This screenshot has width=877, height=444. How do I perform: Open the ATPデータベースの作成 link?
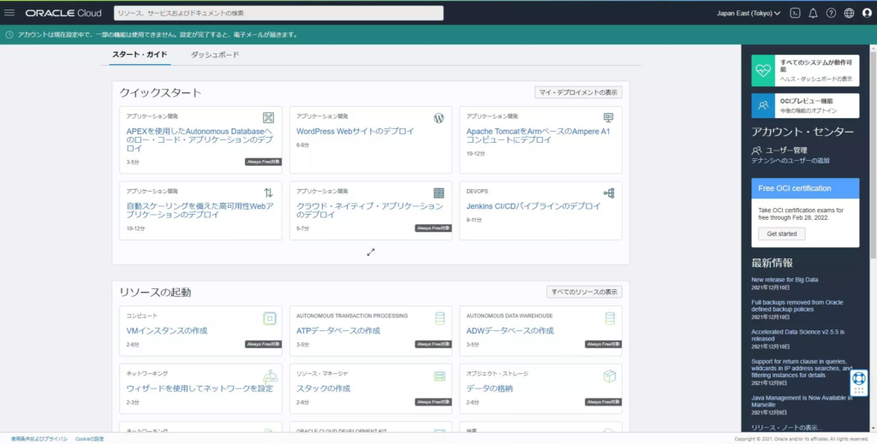coord(338,330)
